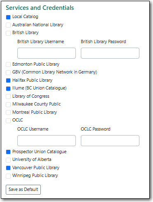The image size is (153, 202).
Task: Click the Save as Default button
Action: [23, 190]
